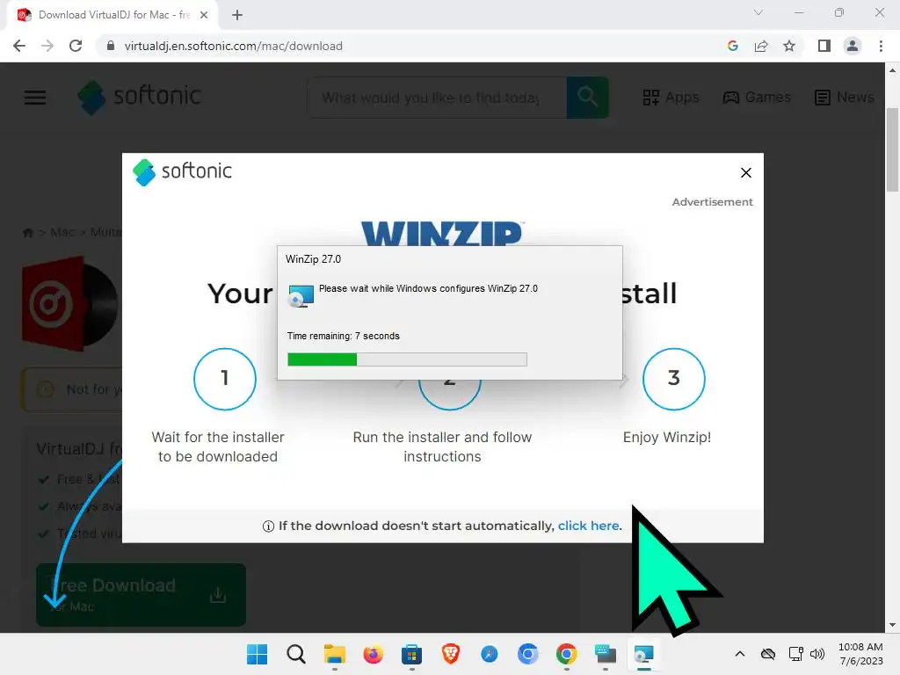Open the Chrome profile menu
The image size is (900, 675).
click(x=853, y=46)
